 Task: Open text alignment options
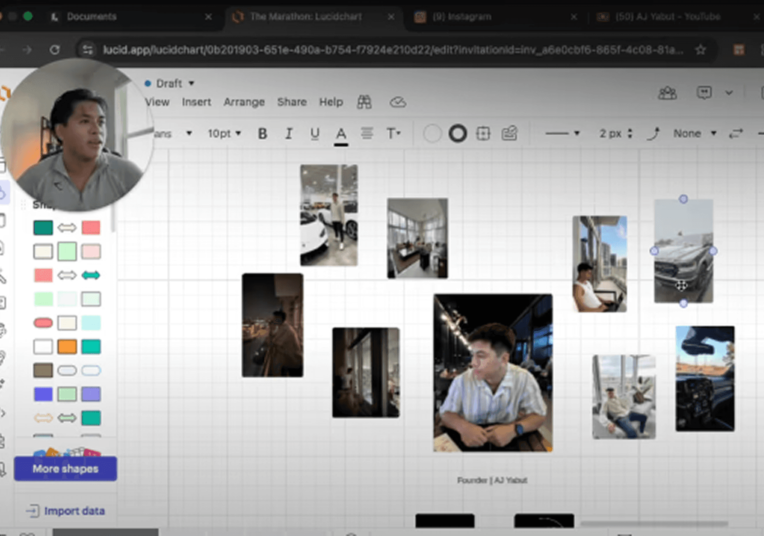[x=367, y=134]
